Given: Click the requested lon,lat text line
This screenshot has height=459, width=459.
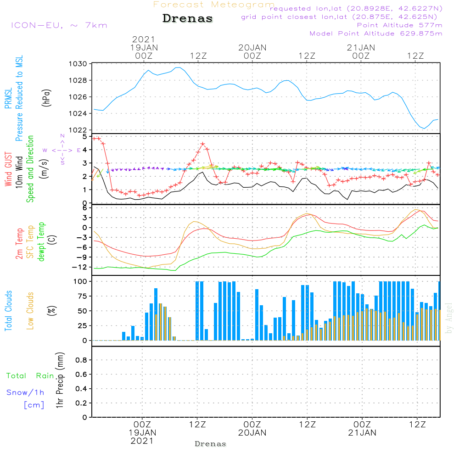Looking at the screenshot, I should pyautogui.click(x=356, y=8).
